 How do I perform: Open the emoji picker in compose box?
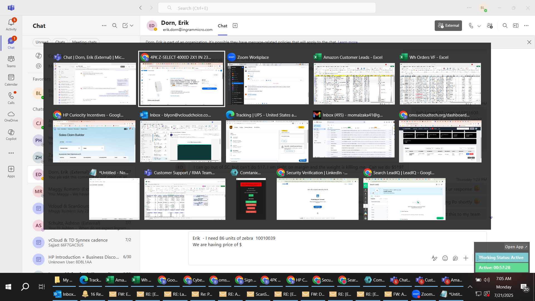tap(445, 258)
